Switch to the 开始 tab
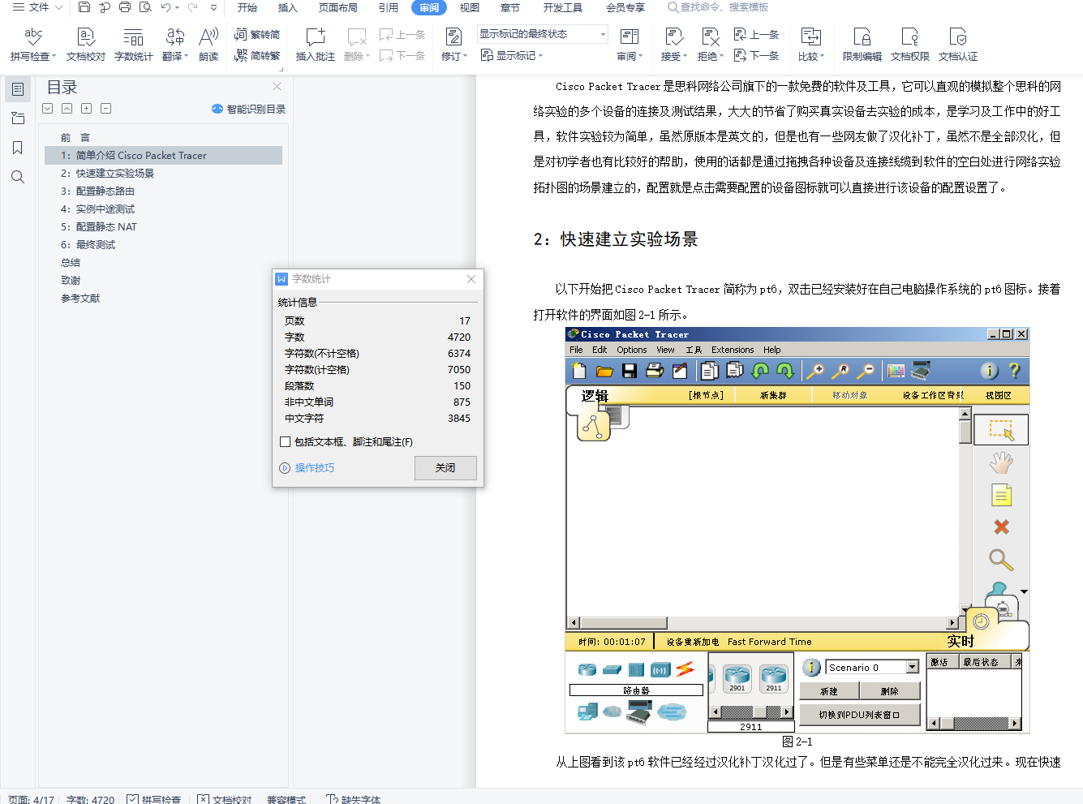The width and height of the screenshot is (1083, 804). 247,7
